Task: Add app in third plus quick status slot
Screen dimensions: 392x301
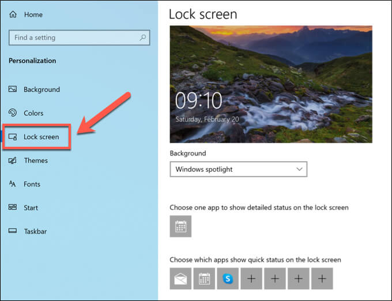Action: 299,278
